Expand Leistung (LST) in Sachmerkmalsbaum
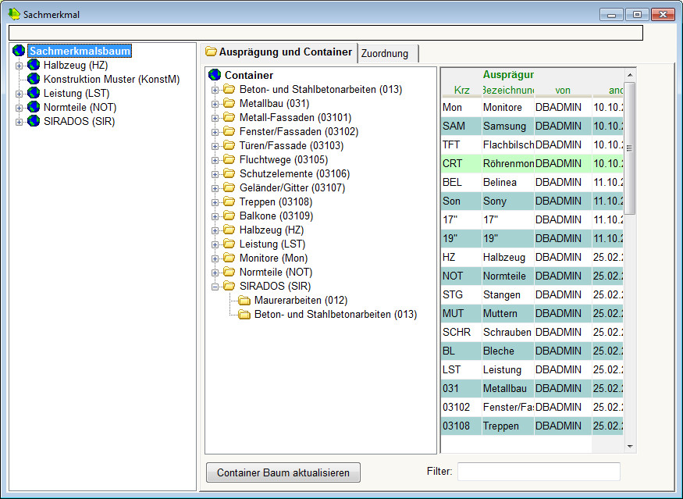The height and width of the screenshot is (499, 683). click(x=19, y=94)
